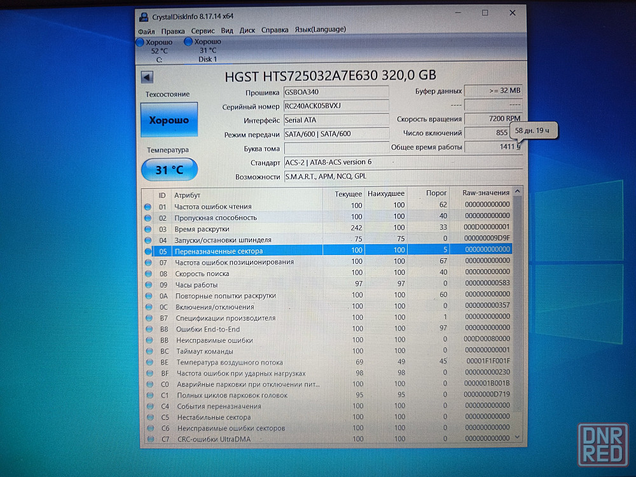Click the 31 °C temperature button
The height and width of the screenshot is (477, 636).
[169, 170]
